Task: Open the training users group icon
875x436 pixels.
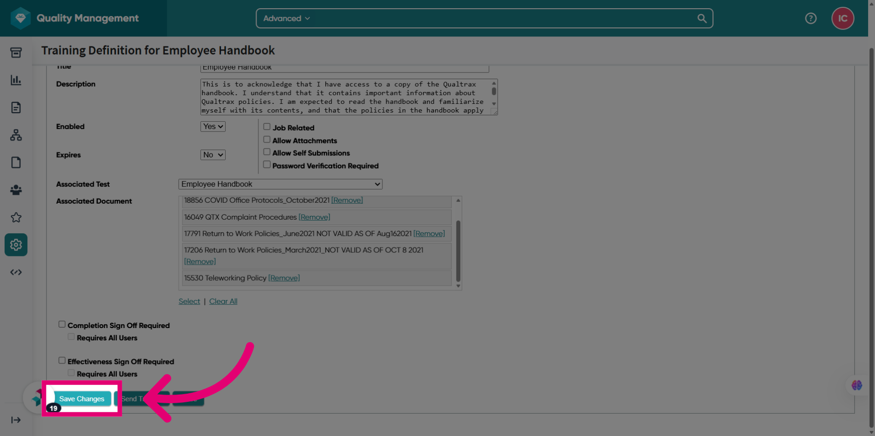Action: pyautogui.click(x=16, y=190)
